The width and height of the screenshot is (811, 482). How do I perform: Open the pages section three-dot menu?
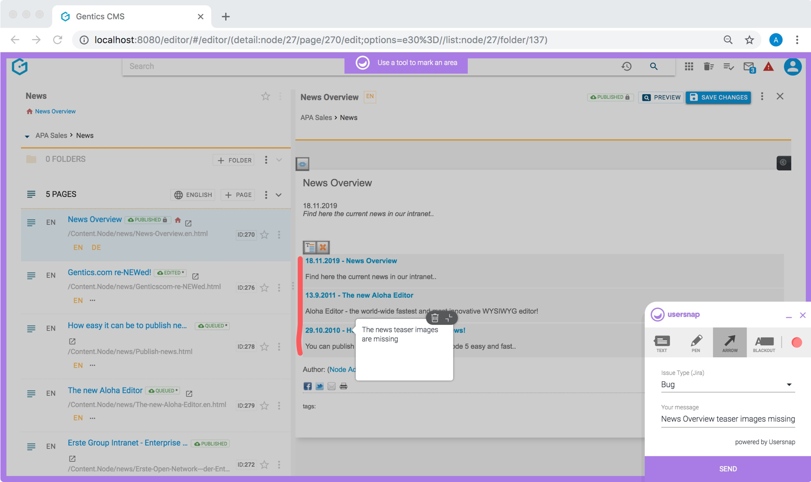[266, 195]
